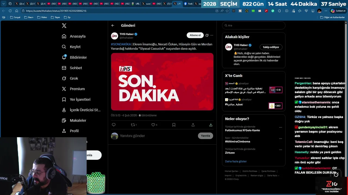348x195 pixels.
Task: Open the browser extensions puzzle icon
Action: (x=279, y=11)
